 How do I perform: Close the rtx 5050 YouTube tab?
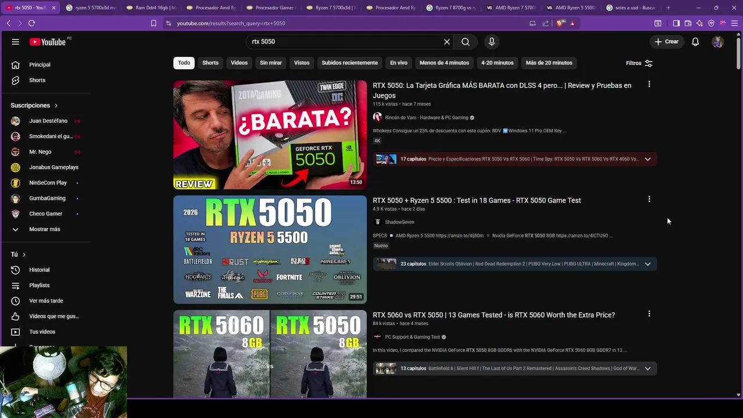click(54, 8)
